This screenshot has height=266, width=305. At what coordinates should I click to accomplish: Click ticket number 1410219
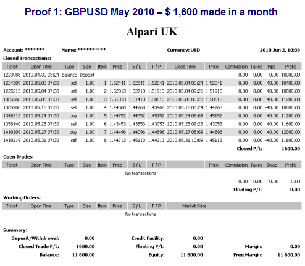[12, 141]
